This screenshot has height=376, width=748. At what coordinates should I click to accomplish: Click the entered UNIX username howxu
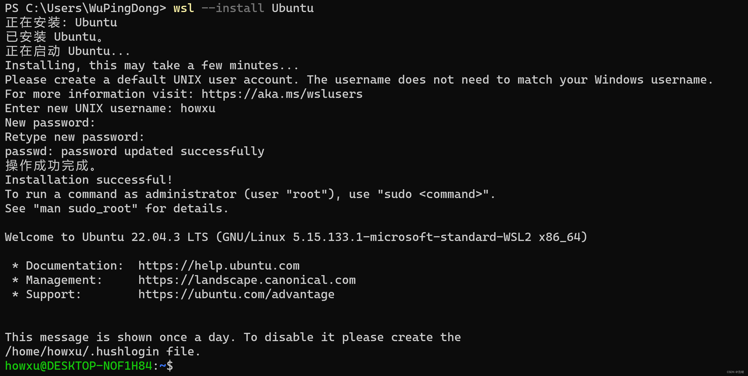(x=198, y=108)
